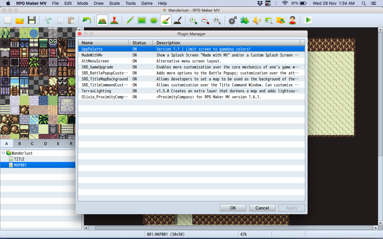This screenshot has width=383, height=239.
Task: Click the Description column header
Action: point(227,43)
